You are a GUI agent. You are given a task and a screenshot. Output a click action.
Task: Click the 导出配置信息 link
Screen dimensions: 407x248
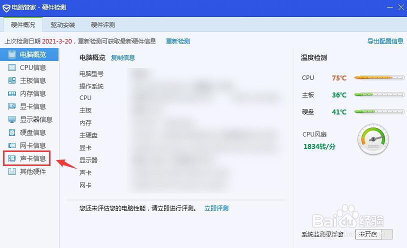385,41
